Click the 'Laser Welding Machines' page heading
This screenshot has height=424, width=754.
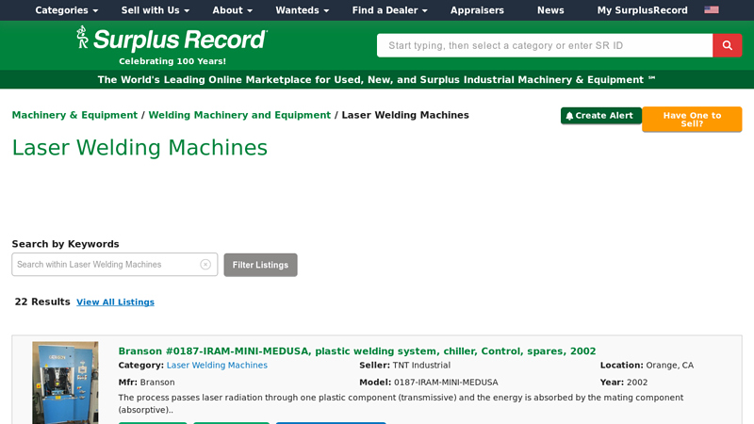tap(139, 148)
